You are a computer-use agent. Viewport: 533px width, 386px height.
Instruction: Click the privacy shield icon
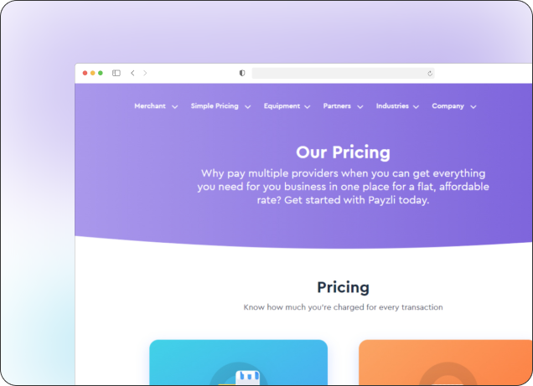click(x=242, y=74)
